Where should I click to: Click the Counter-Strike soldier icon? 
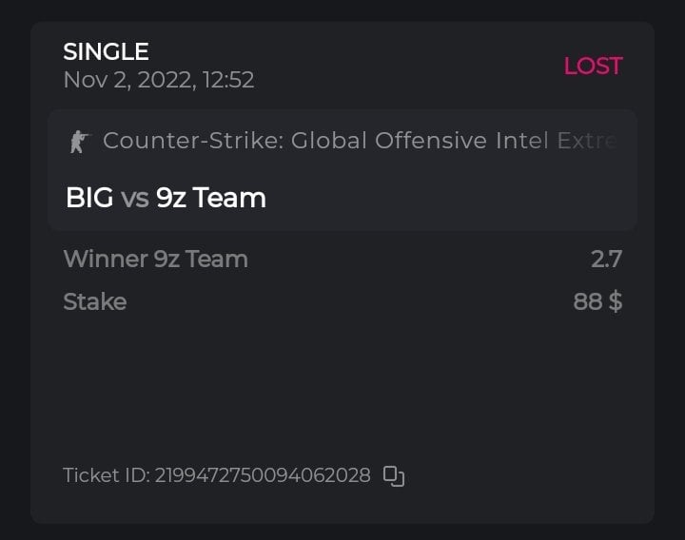tap(78, 142)
